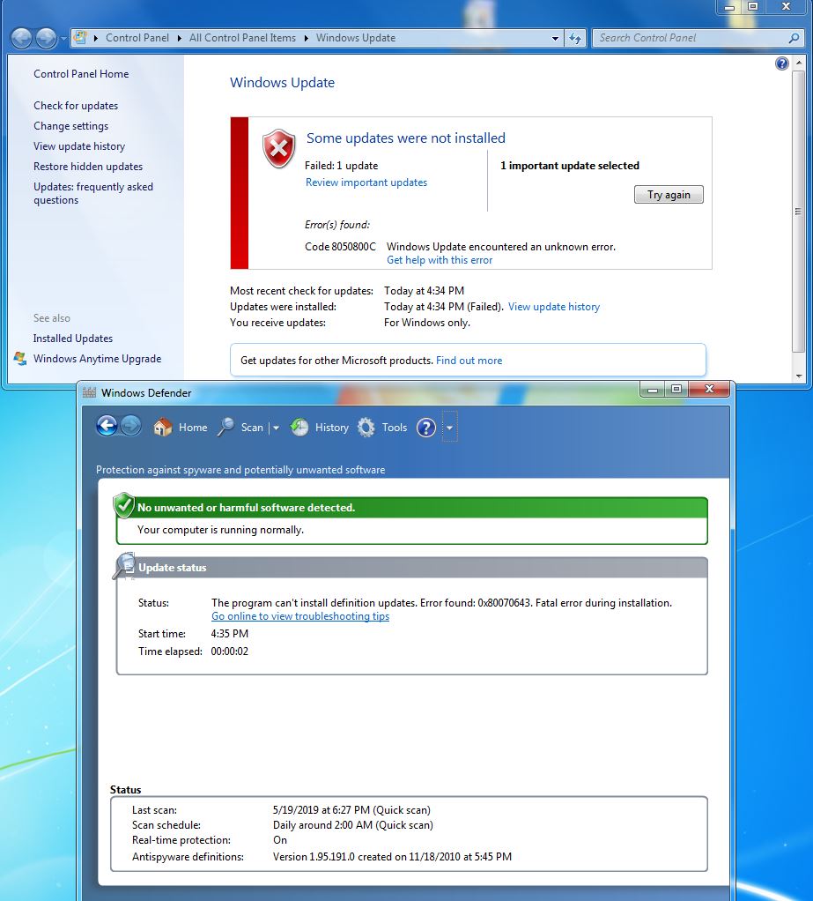Select the Control Panel breadcrumb item

[x=137, y=38]
